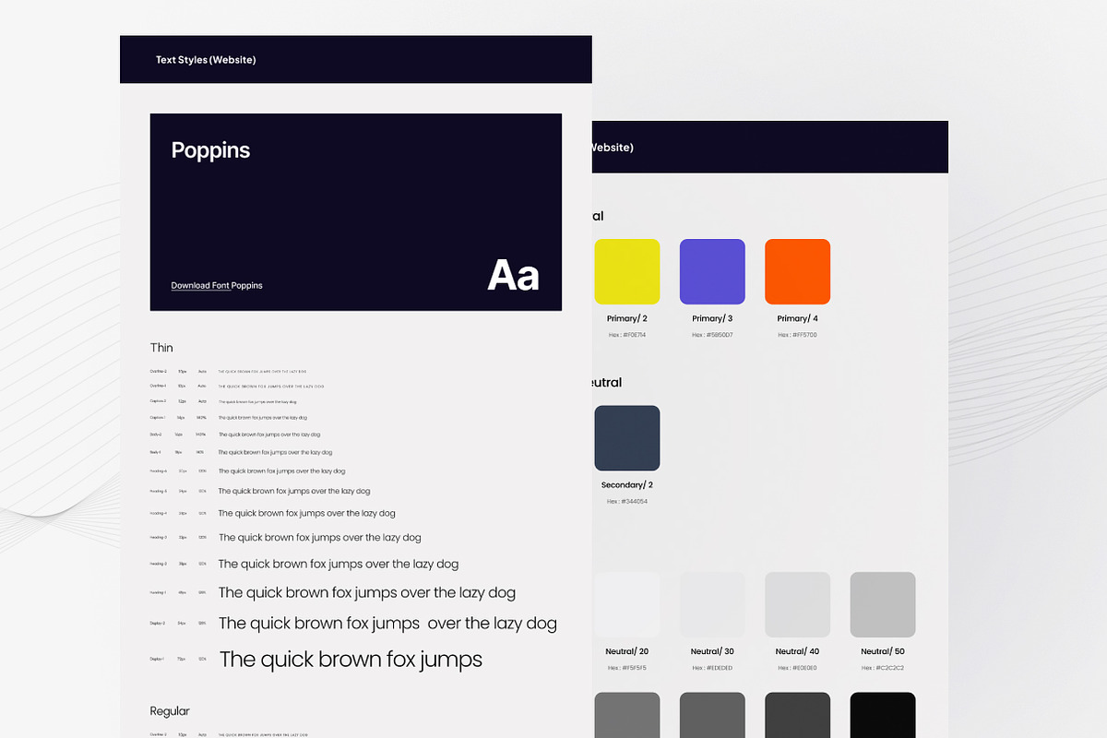Select the orange Primary/4 color swatch

click(x=797, y=271)
